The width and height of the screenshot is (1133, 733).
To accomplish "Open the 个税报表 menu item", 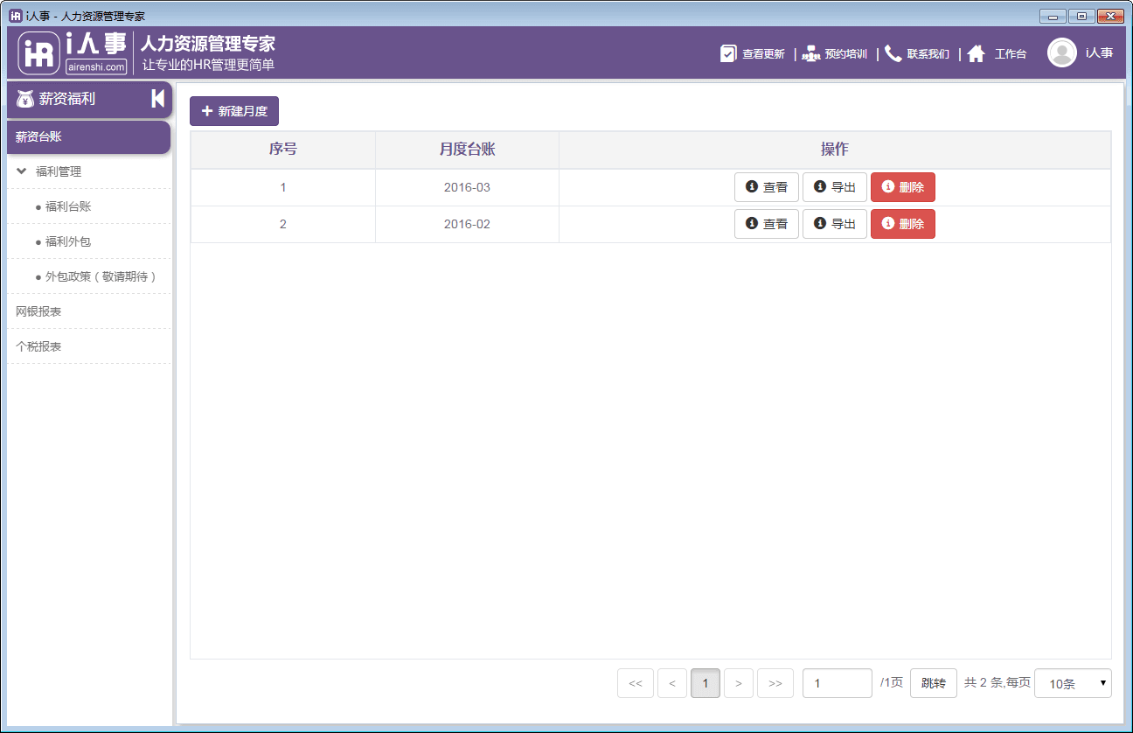I will pos(38,346).
